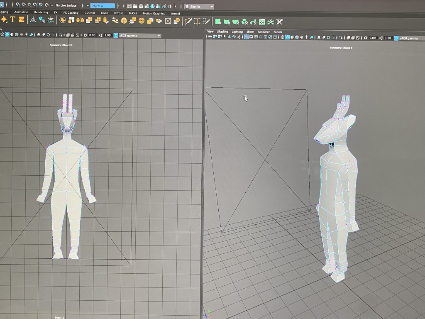
Task: Select the Type (T) text tool on shelf
Action: click(x=12, y=20)
